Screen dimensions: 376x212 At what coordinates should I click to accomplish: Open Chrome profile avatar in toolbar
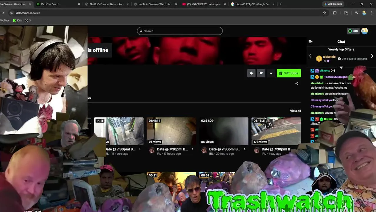point(364,13)
